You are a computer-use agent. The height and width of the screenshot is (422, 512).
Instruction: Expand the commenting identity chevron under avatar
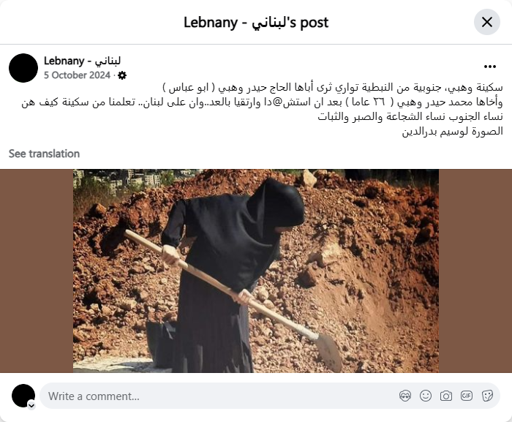31,405
